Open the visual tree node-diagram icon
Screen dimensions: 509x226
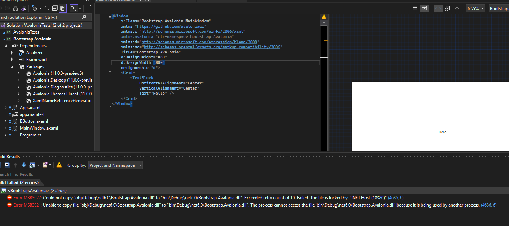coord(74,8)
